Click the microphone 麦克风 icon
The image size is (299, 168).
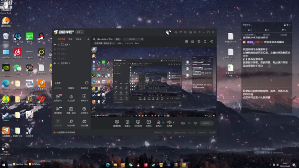click(158, 122)
